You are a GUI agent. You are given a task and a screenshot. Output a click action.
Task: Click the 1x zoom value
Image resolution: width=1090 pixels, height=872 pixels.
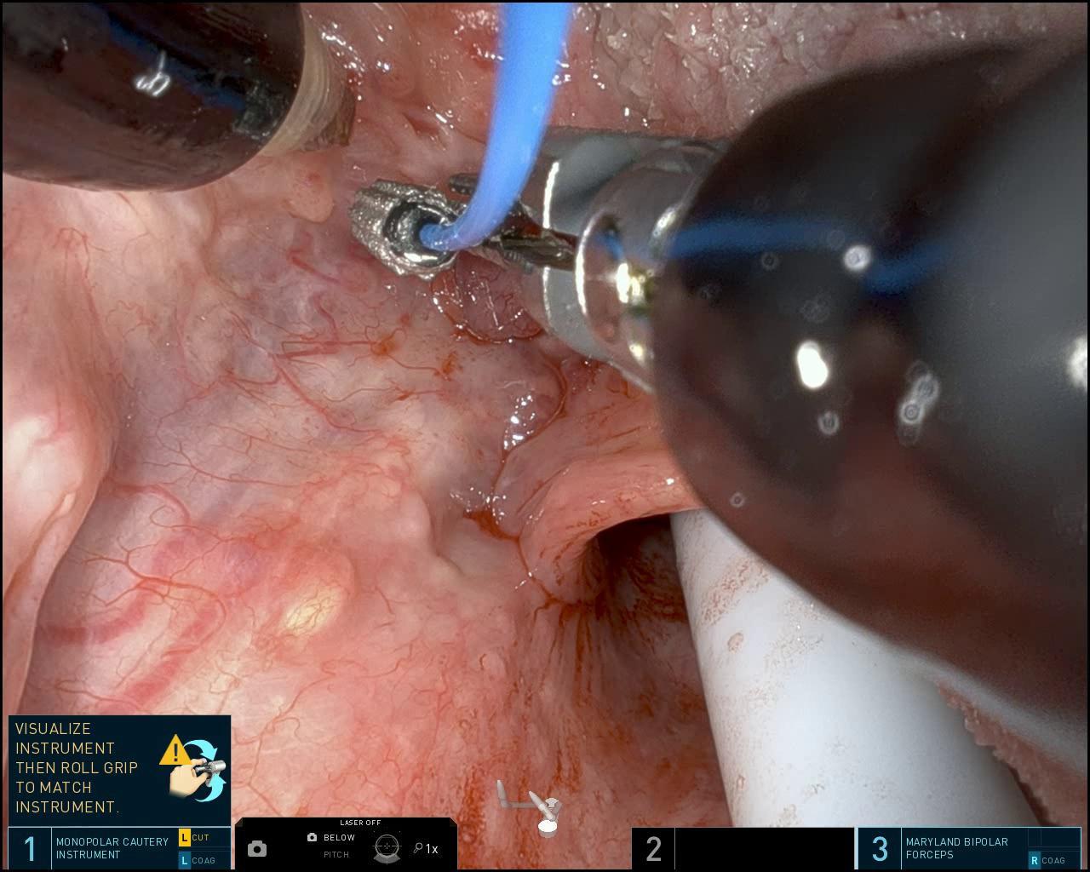pos(432,849)
